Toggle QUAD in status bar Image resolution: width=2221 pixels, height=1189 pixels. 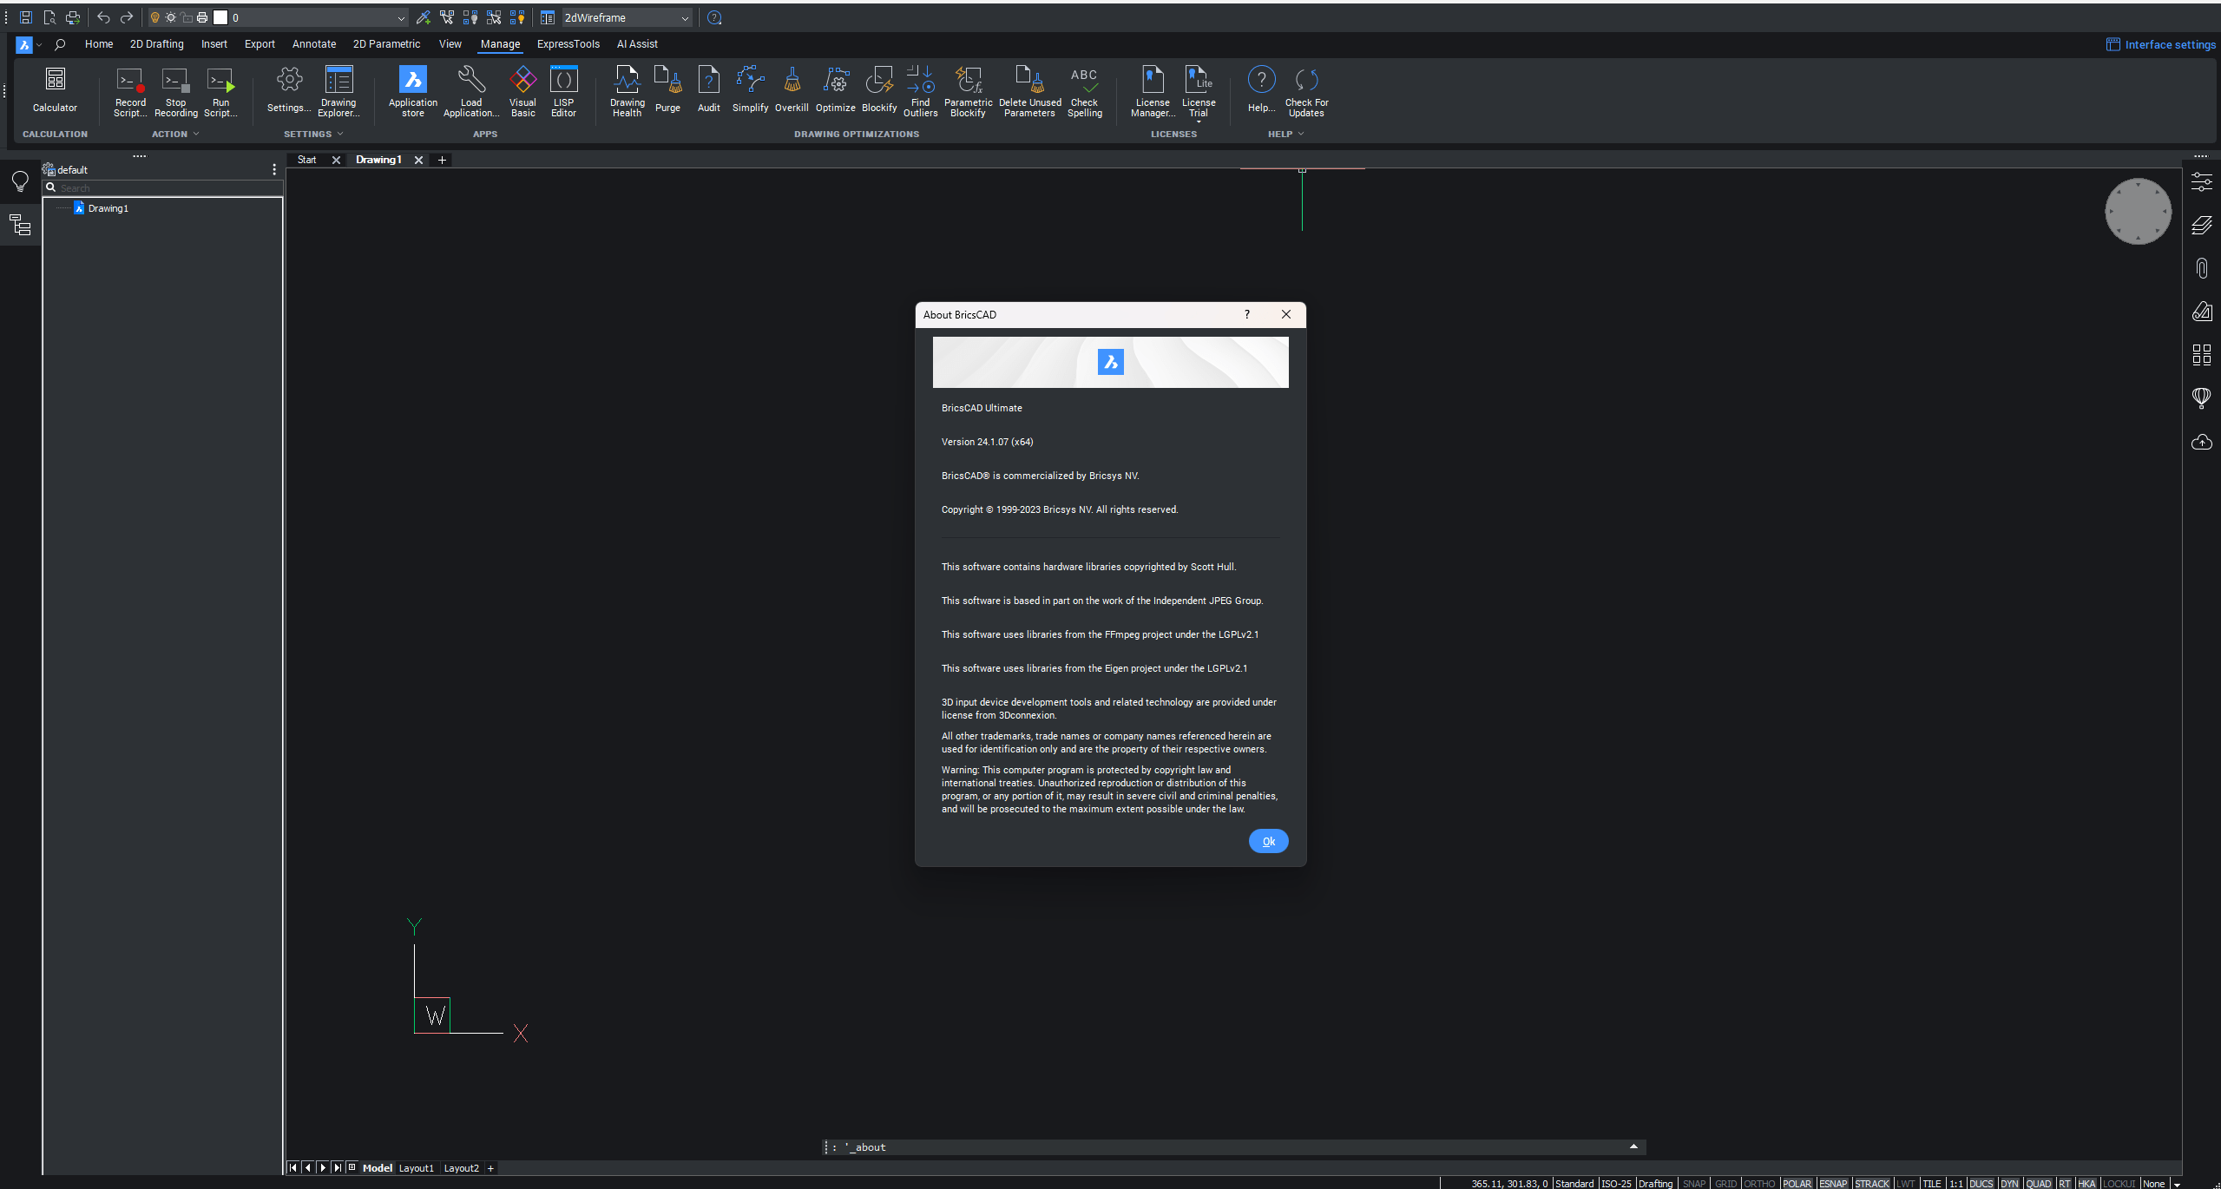tap(2038, 1183)
